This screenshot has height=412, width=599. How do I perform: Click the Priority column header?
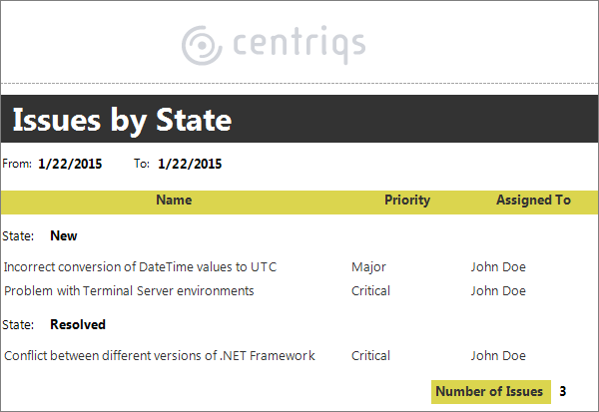[x=407, y=201]
